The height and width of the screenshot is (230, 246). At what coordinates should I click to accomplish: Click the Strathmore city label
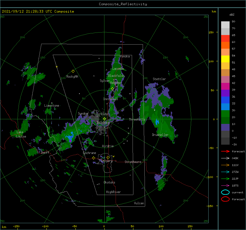[133, 162]
